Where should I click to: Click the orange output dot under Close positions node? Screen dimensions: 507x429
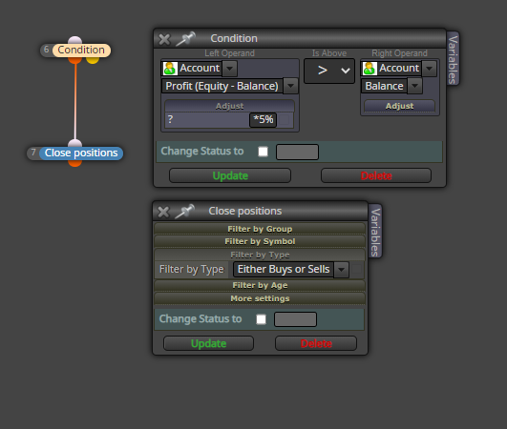(x=75, y=163)
